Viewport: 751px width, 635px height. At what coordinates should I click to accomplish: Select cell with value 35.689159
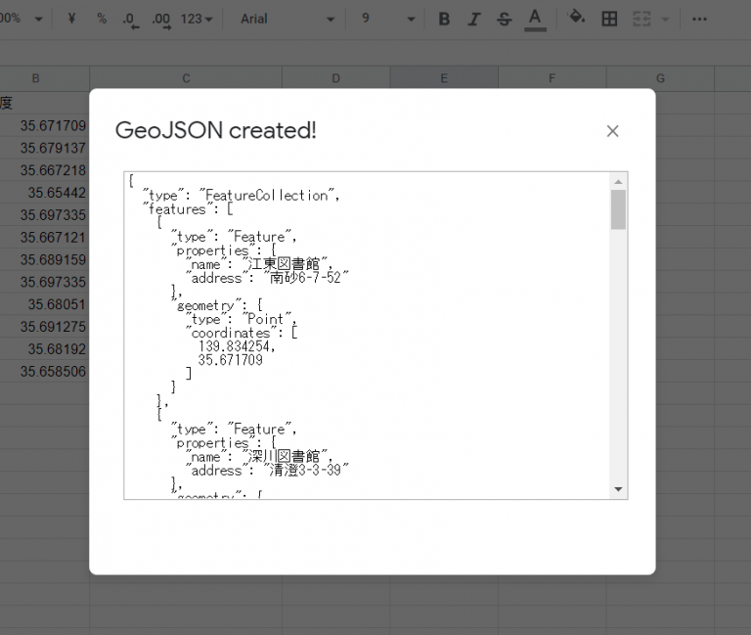pos(44,259)
